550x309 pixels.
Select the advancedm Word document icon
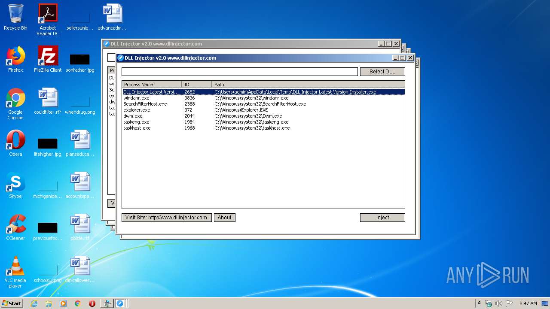112,17
